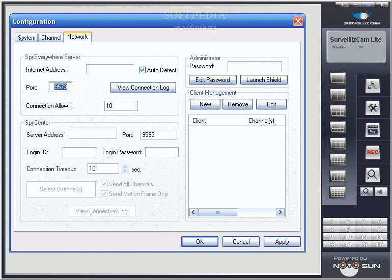Click the Cancel button
Viewport: 392px width, 280px height.
241,242
